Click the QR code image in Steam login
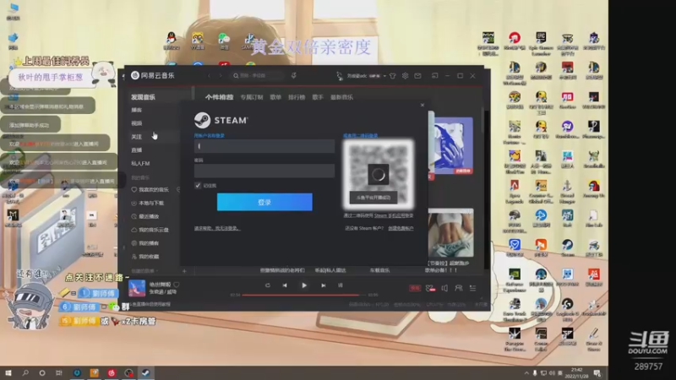Viewport: 676px width, 380px height. (x=378, y=174)
